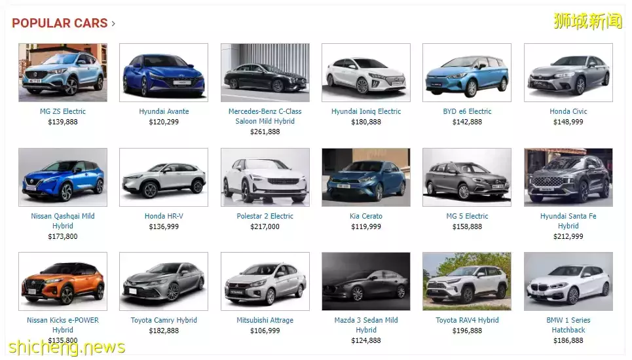Click the Mercedes-Benz C-Class Saloon Mild Hybrid link
Screen dimensions: 632x360
click(x=265, y=116)
